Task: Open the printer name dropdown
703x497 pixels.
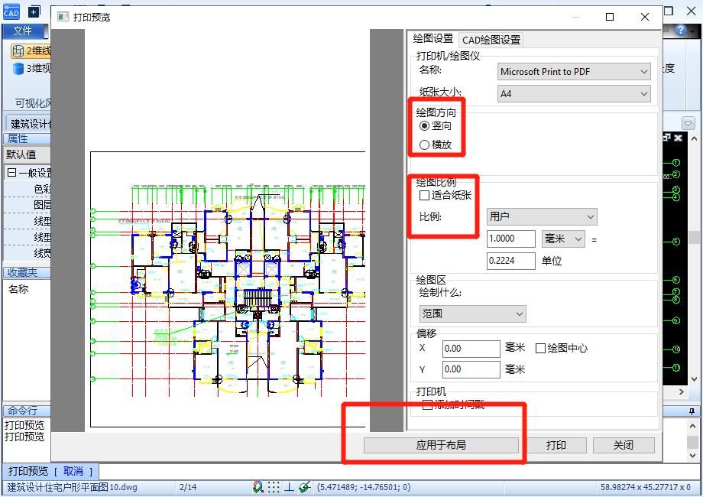Action: (x=573, y=71)
